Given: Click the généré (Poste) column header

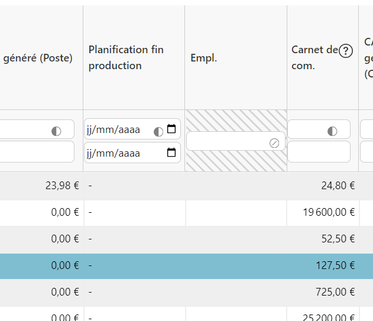Looking at the screenshot, I should pyautogui.click(x=38, y=58).
